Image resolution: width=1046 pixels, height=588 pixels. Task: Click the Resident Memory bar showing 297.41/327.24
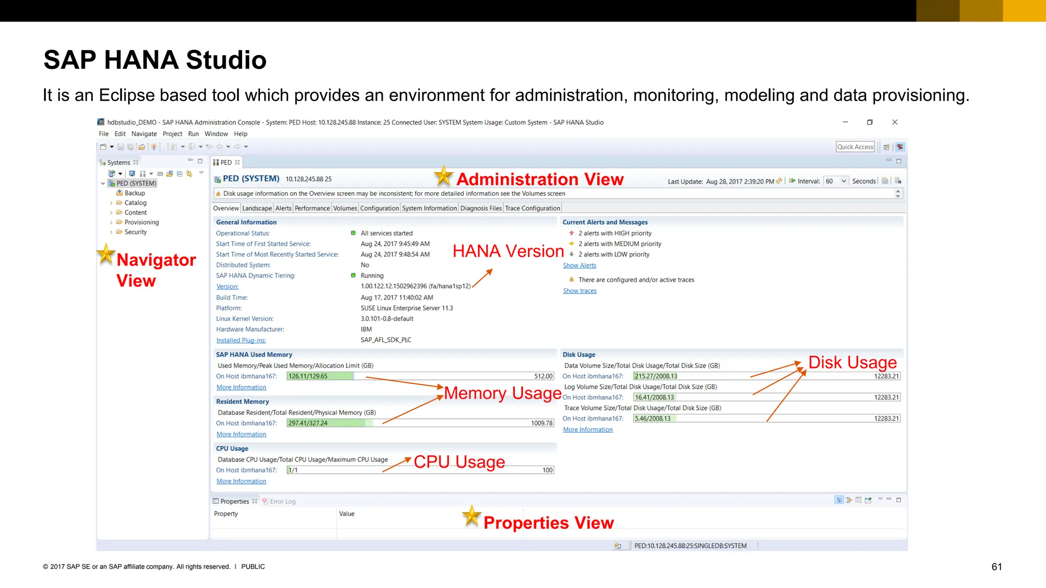(x=420, y=423)
